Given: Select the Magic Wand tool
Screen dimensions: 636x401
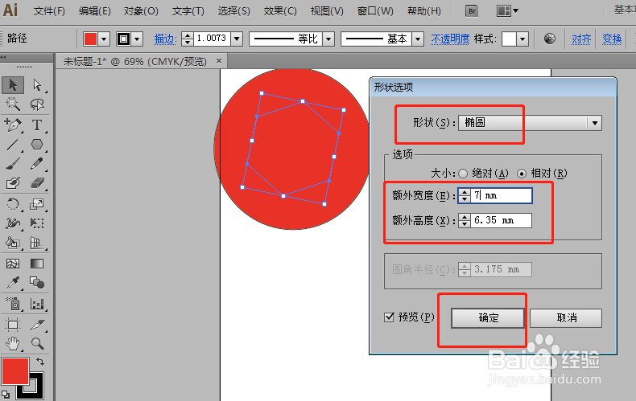Looking at the screenshot, I should pyautogui.click(x=13, y=104).
